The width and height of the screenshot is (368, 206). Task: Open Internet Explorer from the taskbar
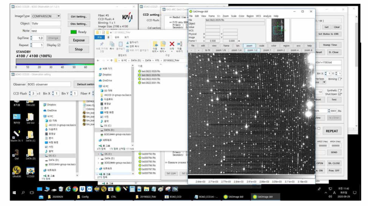tap(68, 189)
